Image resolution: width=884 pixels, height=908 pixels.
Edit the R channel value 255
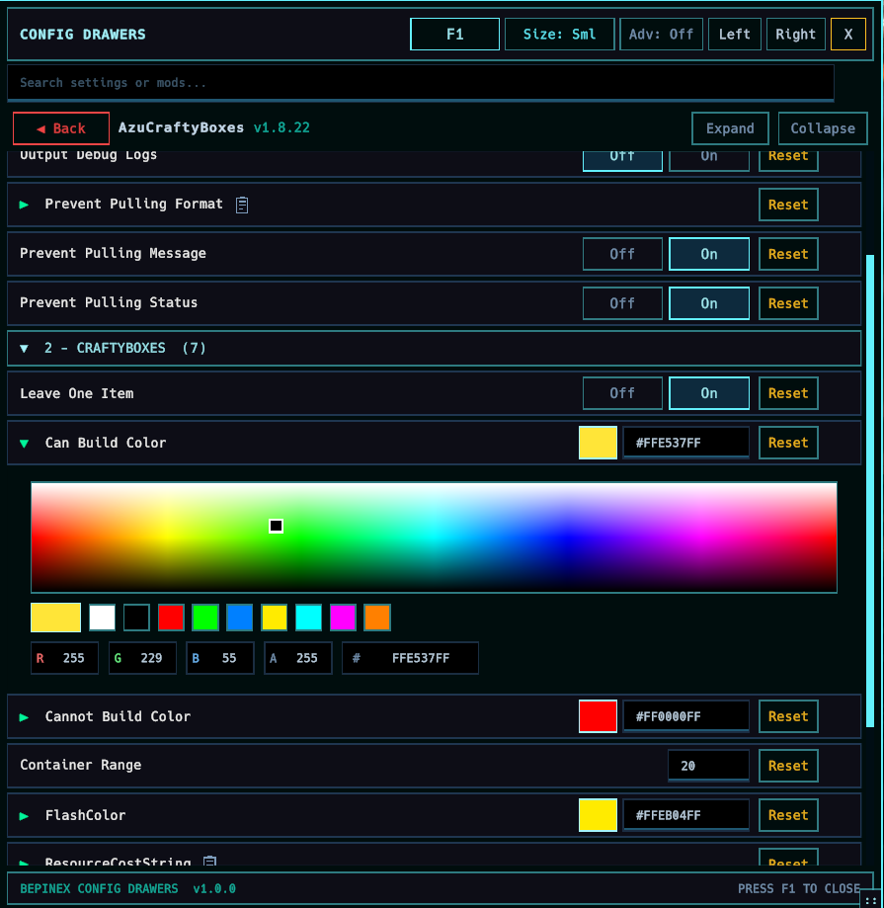(64, 658)
